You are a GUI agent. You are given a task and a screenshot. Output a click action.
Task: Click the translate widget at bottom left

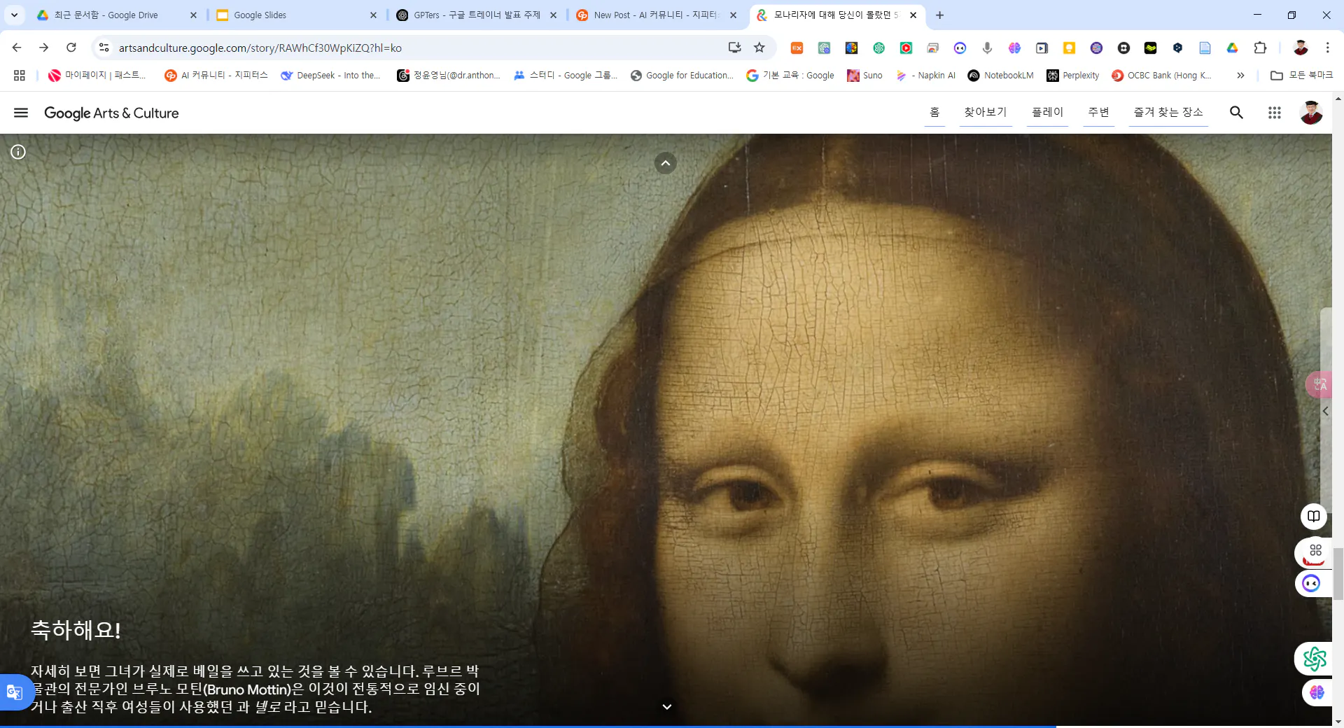tap(15, 692)
